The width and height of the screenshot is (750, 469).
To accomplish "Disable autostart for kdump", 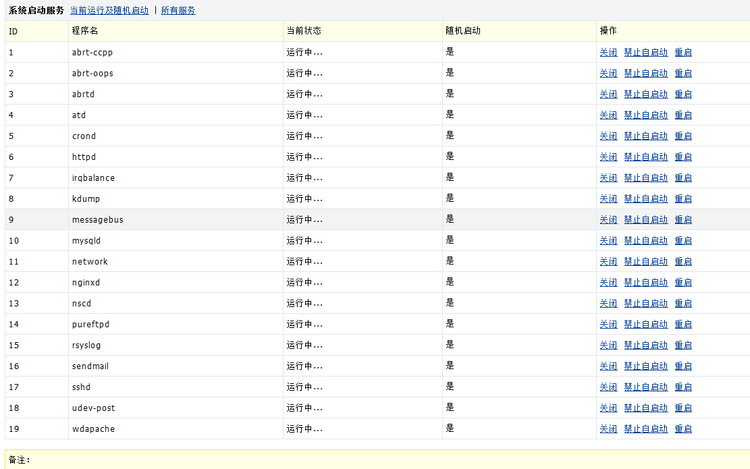I will (646, 199).
